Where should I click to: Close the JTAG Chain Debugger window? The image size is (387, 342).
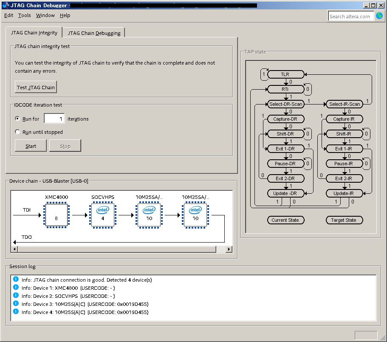(381, 6)
